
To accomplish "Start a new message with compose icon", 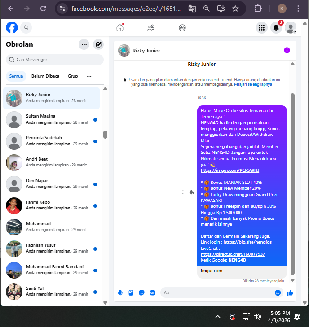I will click(98, 44).
